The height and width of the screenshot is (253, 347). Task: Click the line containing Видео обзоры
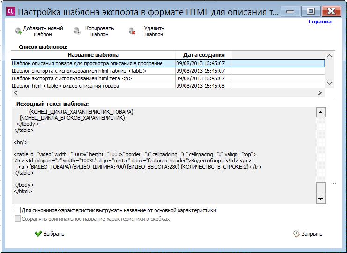tap(133, 161)
